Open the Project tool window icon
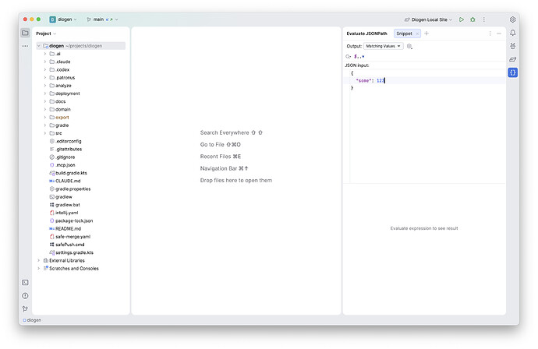 [x=25, y=33]
